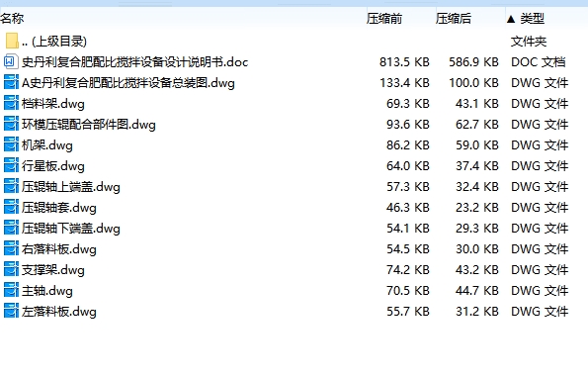This screenshot has height=378, width=588.
Task: Click the 586.9 KB compressed size value
Action: (x=473, y=62)
